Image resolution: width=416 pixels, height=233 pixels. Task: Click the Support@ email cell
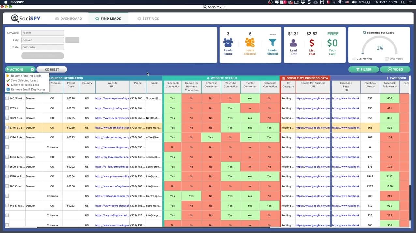(x=154, y=98)
